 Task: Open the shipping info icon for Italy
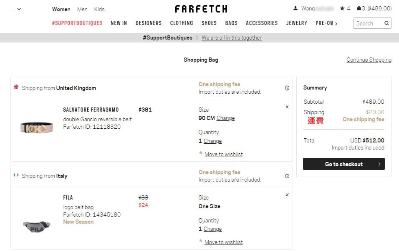[x=287, y=175]
